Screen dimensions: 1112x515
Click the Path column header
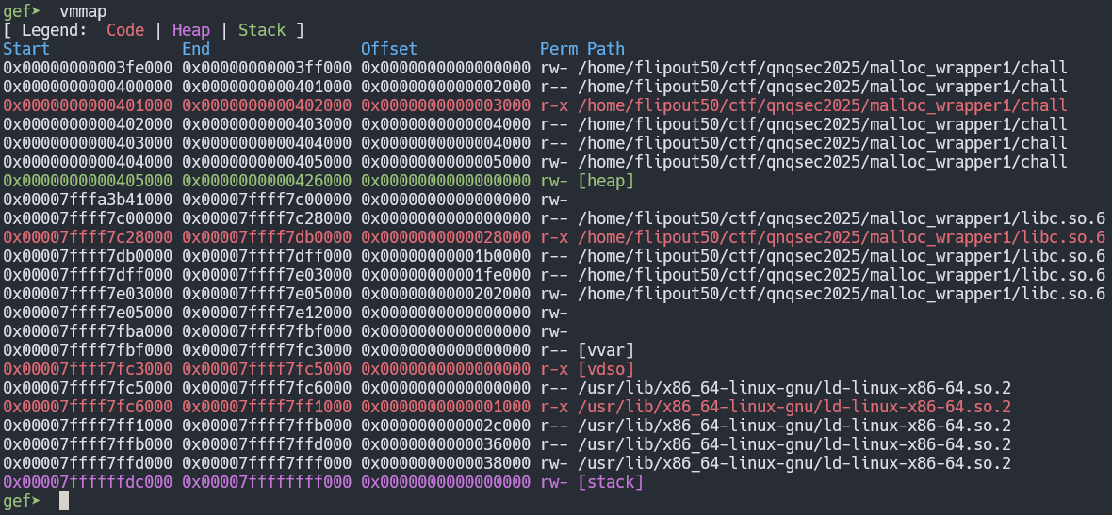pyautogui.click(x=605, y=49)
